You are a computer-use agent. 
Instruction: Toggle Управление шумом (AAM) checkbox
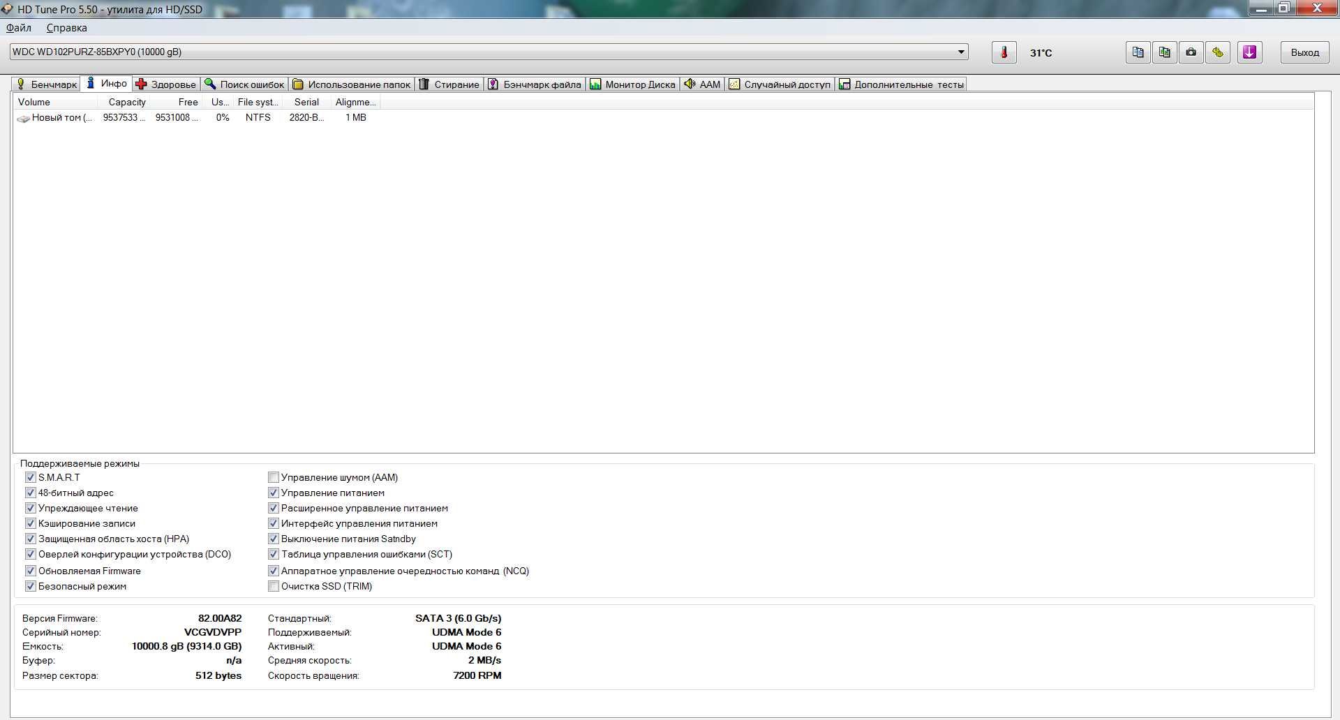274,477
